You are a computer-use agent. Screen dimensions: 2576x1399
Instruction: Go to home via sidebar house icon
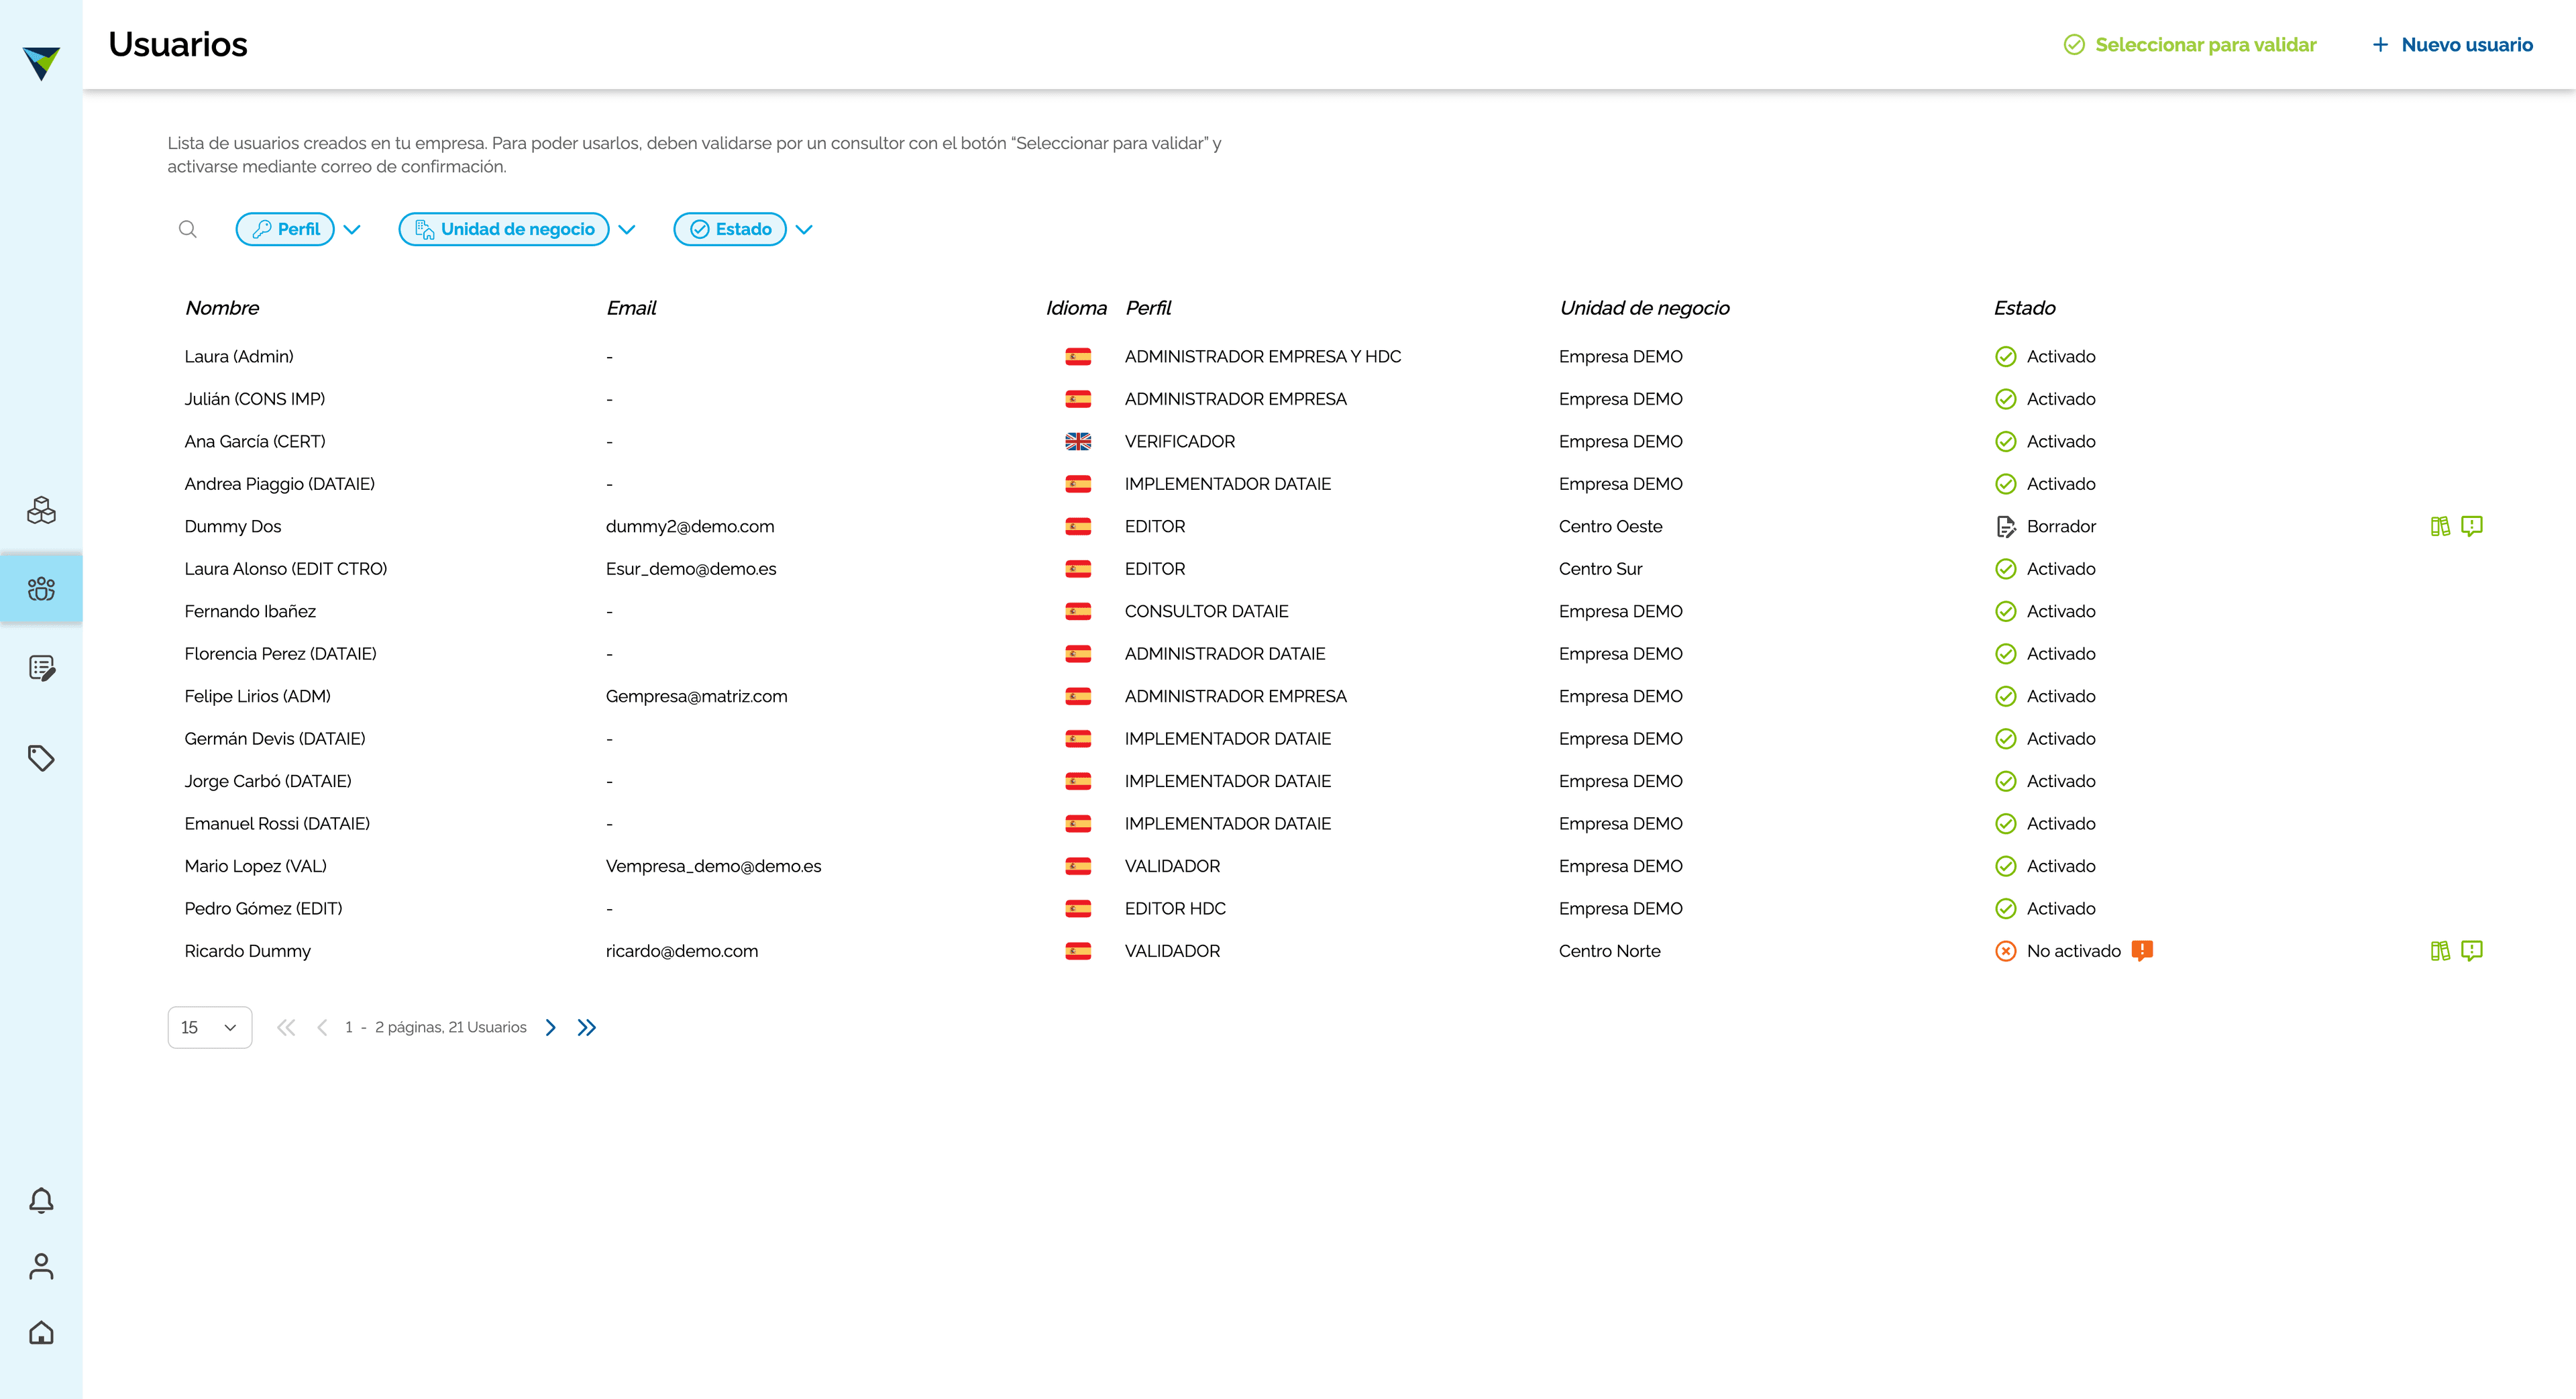click(41, 1332)
